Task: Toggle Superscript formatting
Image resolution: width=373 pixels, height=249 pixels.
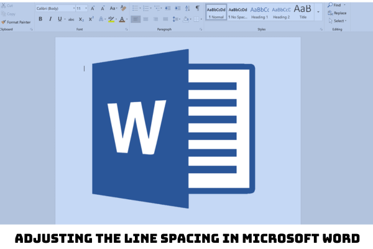Action: click(91, 19)
